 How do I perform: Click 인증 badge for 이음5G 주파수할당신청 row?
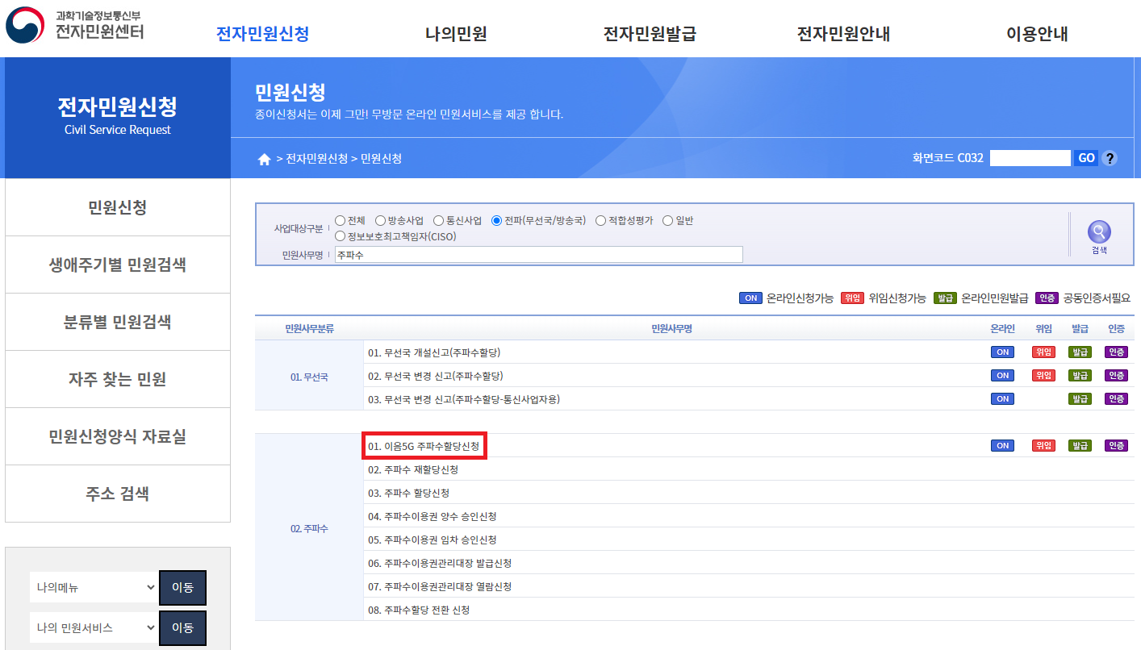click(1116, 446)
